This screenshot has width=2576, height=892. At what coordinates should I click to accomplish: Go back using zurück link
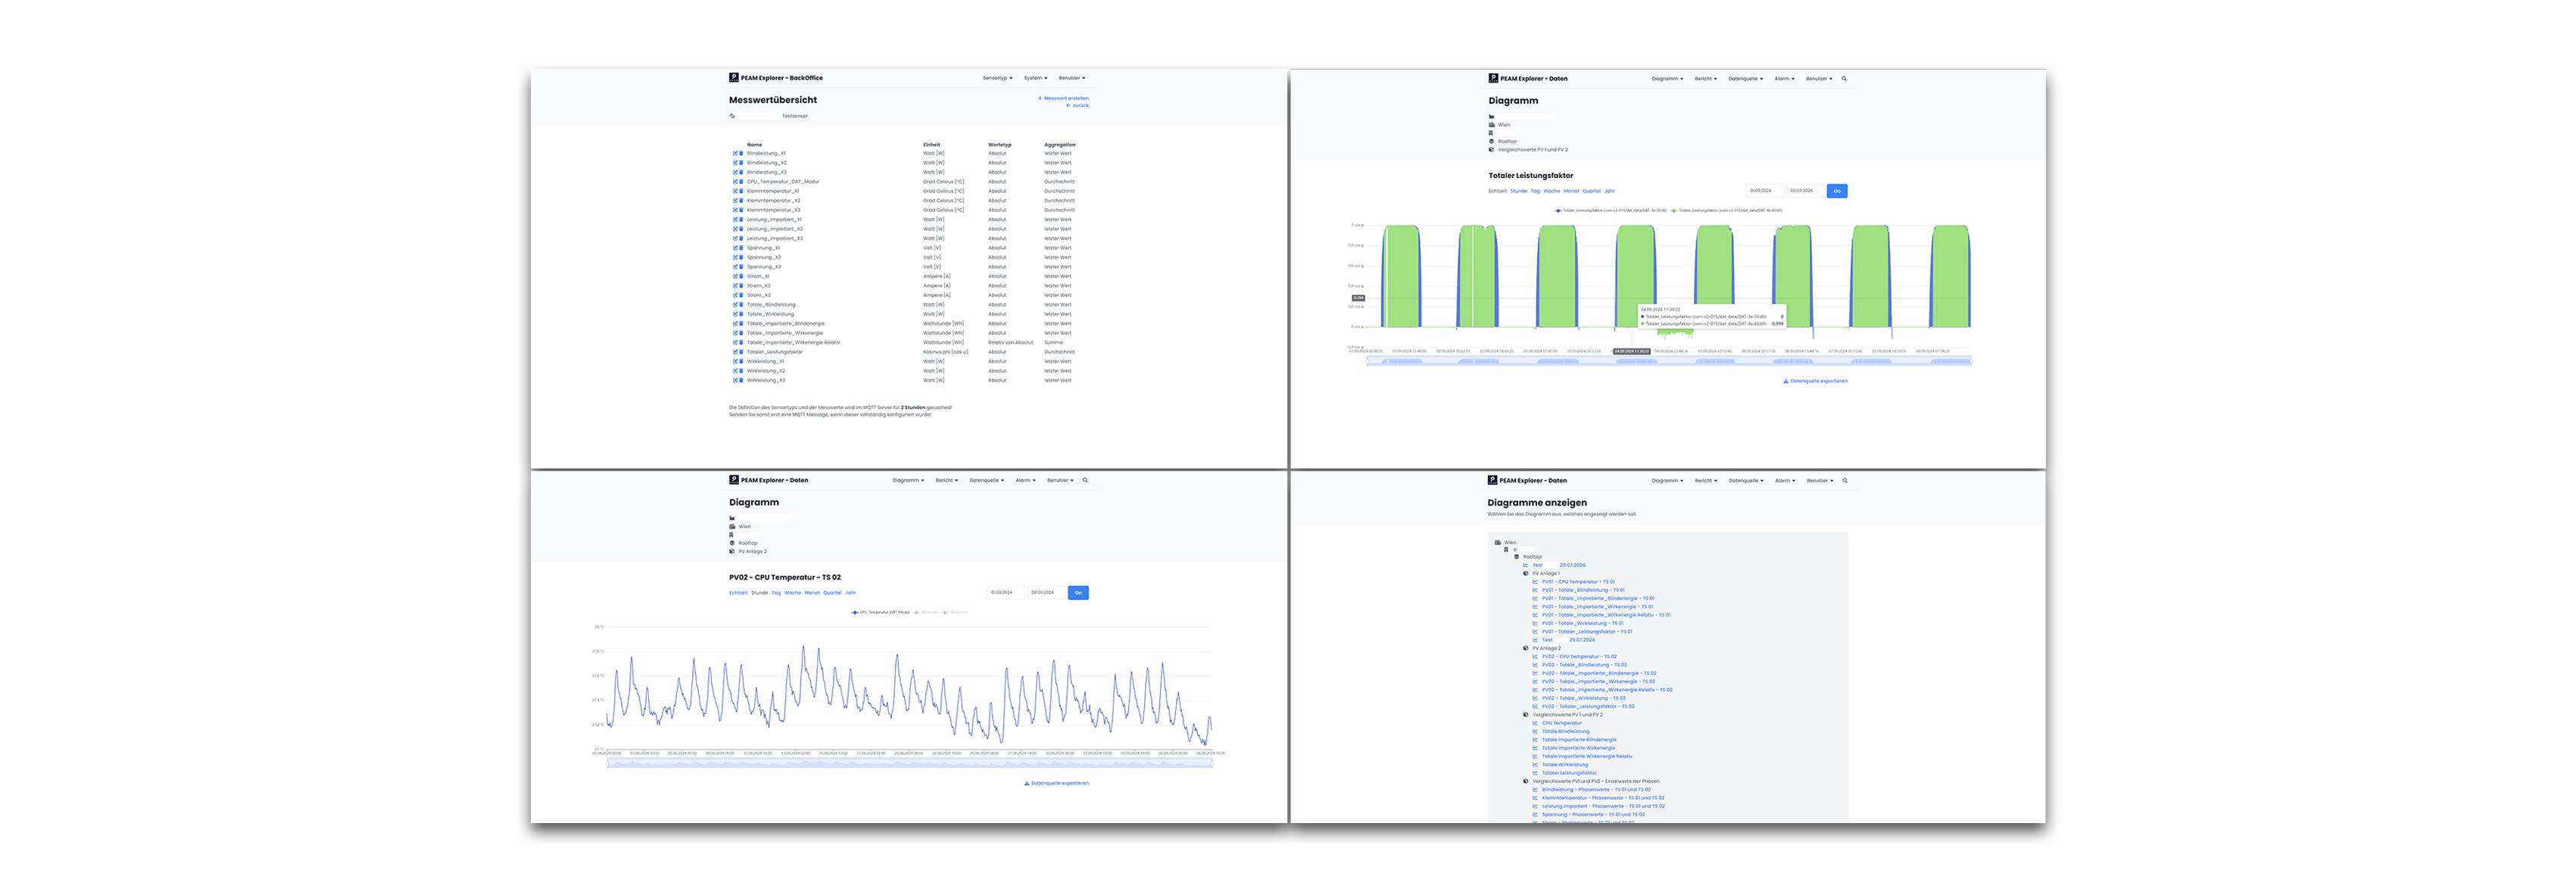[x=1078, y=105]
